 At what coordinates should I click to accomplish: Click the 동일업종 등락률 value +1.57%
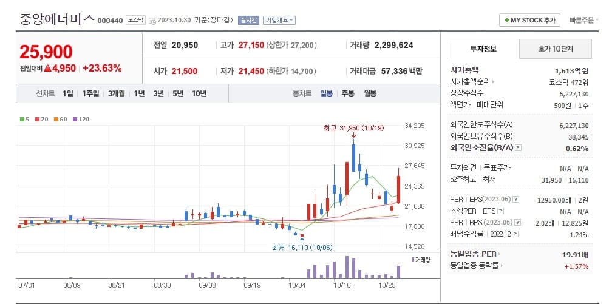576,266
